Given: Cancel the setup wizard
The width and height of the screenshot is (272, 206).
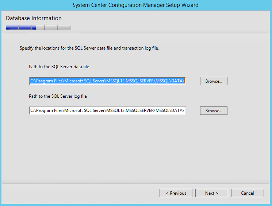Looking at the screenshot, I should (248, 193).
